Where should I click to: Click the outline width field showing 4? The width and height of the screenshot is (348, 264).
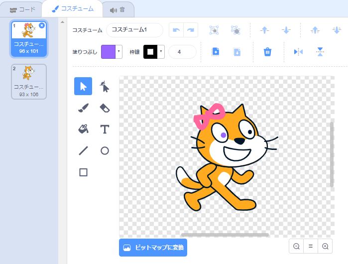[182, 52]
